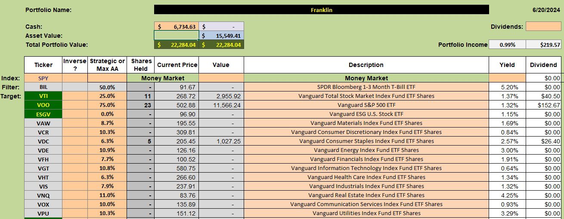This screenshot has height=219, width=564.
Task: Select VNQ yield 4.25%
Action: coord(507,195)
